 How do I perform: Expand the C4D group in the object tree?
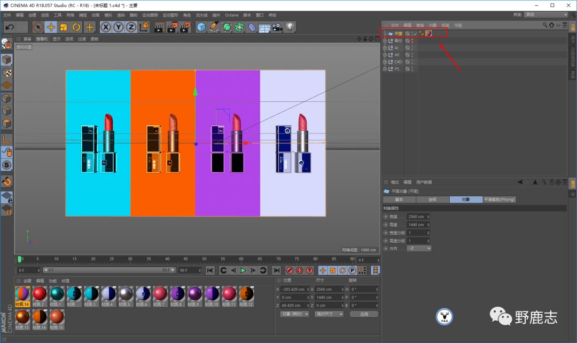coord(385,62)
